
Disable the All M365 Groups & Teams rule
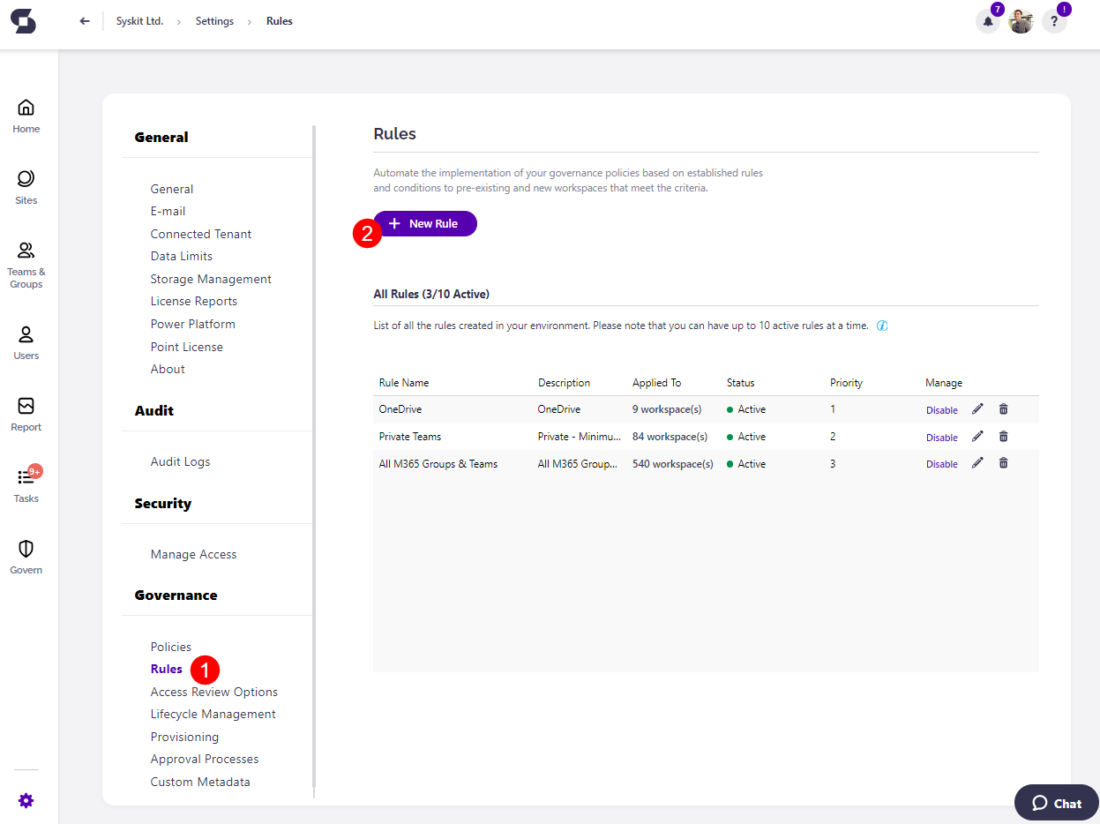coord(941,464)
